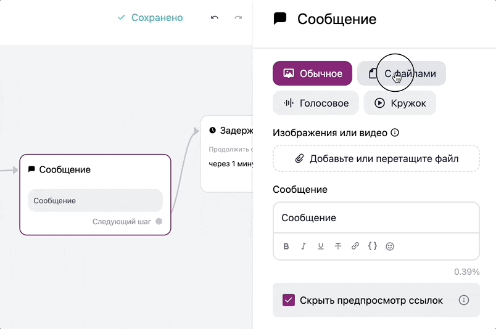Focus the Сообщение text input field
The height and width of the screenshot is (329, 496).
[x=376, y=217]
